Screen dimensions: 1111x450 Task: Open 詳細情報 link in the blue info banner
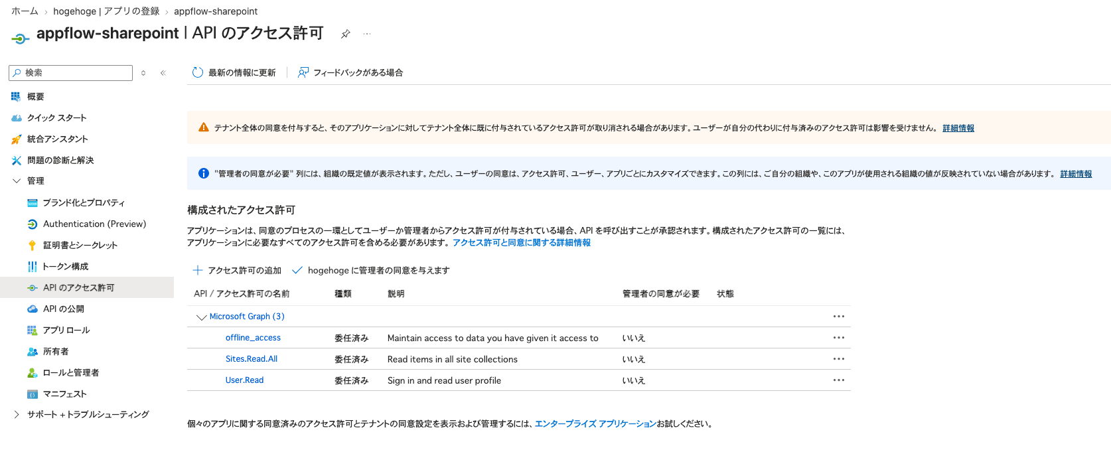click(1076, 174)
